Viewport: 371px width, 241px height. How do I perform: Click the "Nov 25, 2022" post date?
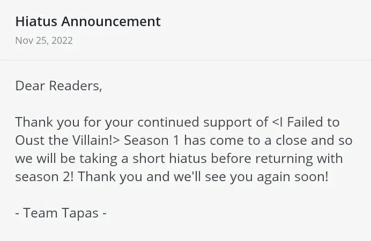[x=44, y=41]
